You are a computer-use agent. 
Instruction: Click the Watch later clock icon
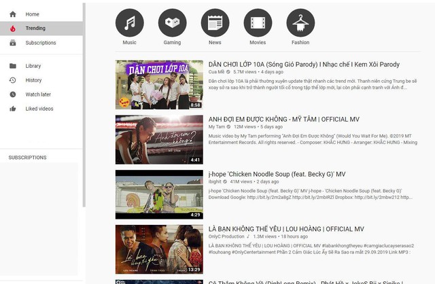click(13, 94)
